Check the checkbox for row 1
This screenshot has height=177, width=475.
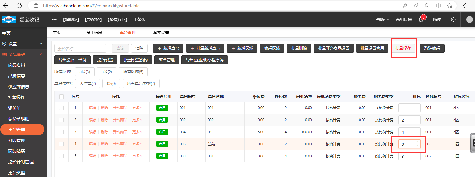point(61,108)
